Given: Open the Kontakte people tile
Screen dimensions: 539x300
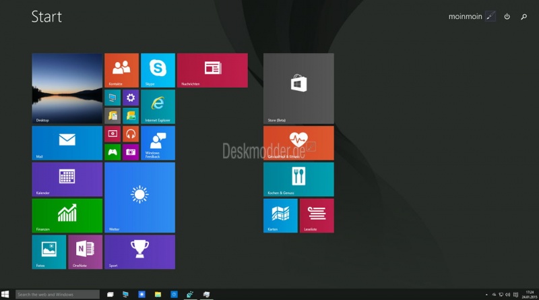Looking at the screenshot, I should click(121, 70).
